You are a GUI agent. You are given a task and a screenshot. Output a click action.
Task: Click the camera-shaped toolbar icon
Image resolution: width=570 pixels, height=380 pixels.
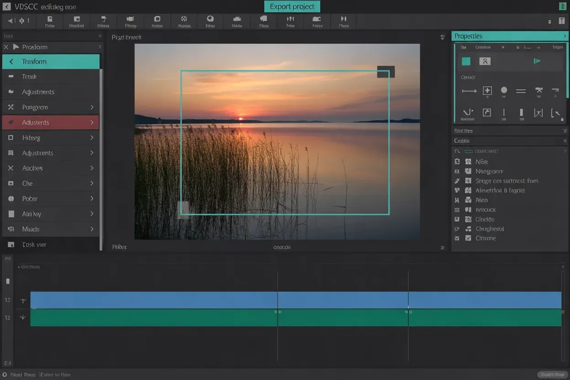130,19
